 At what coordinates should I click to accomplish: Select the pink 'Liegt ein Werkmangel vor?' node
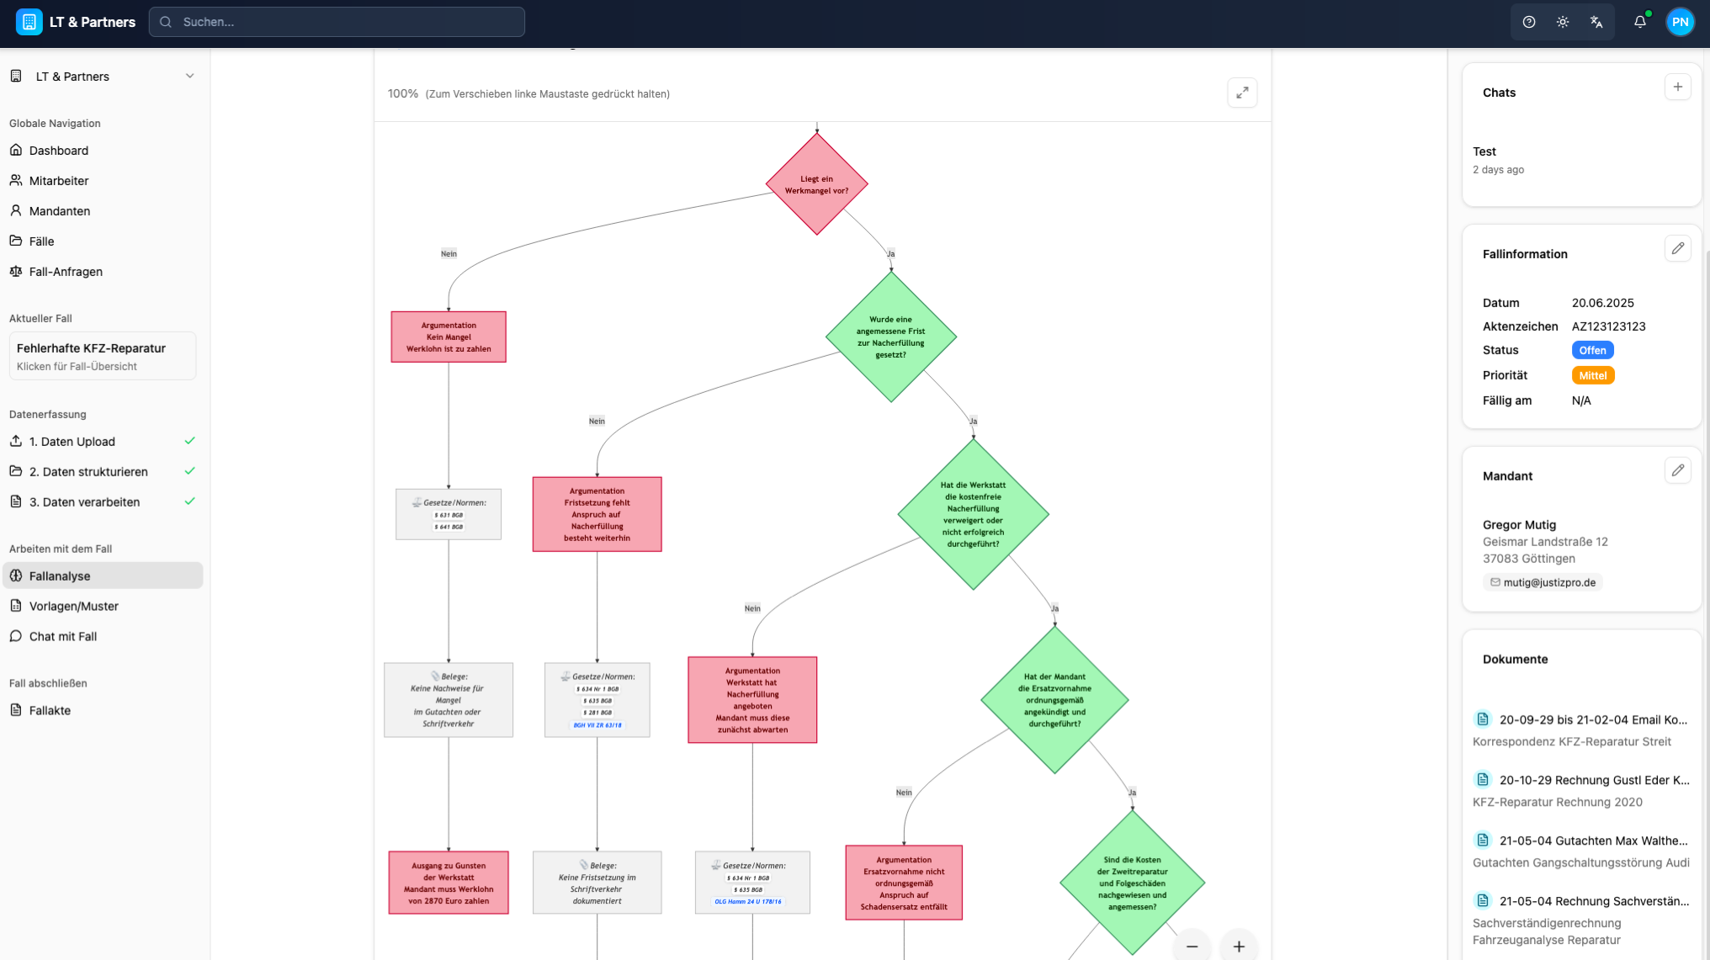816,185
